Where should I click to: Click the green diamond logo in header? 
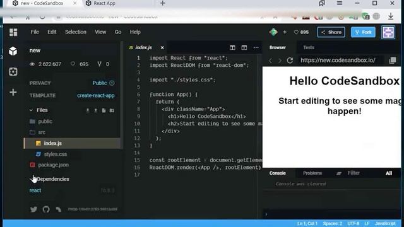pos(273,32)
